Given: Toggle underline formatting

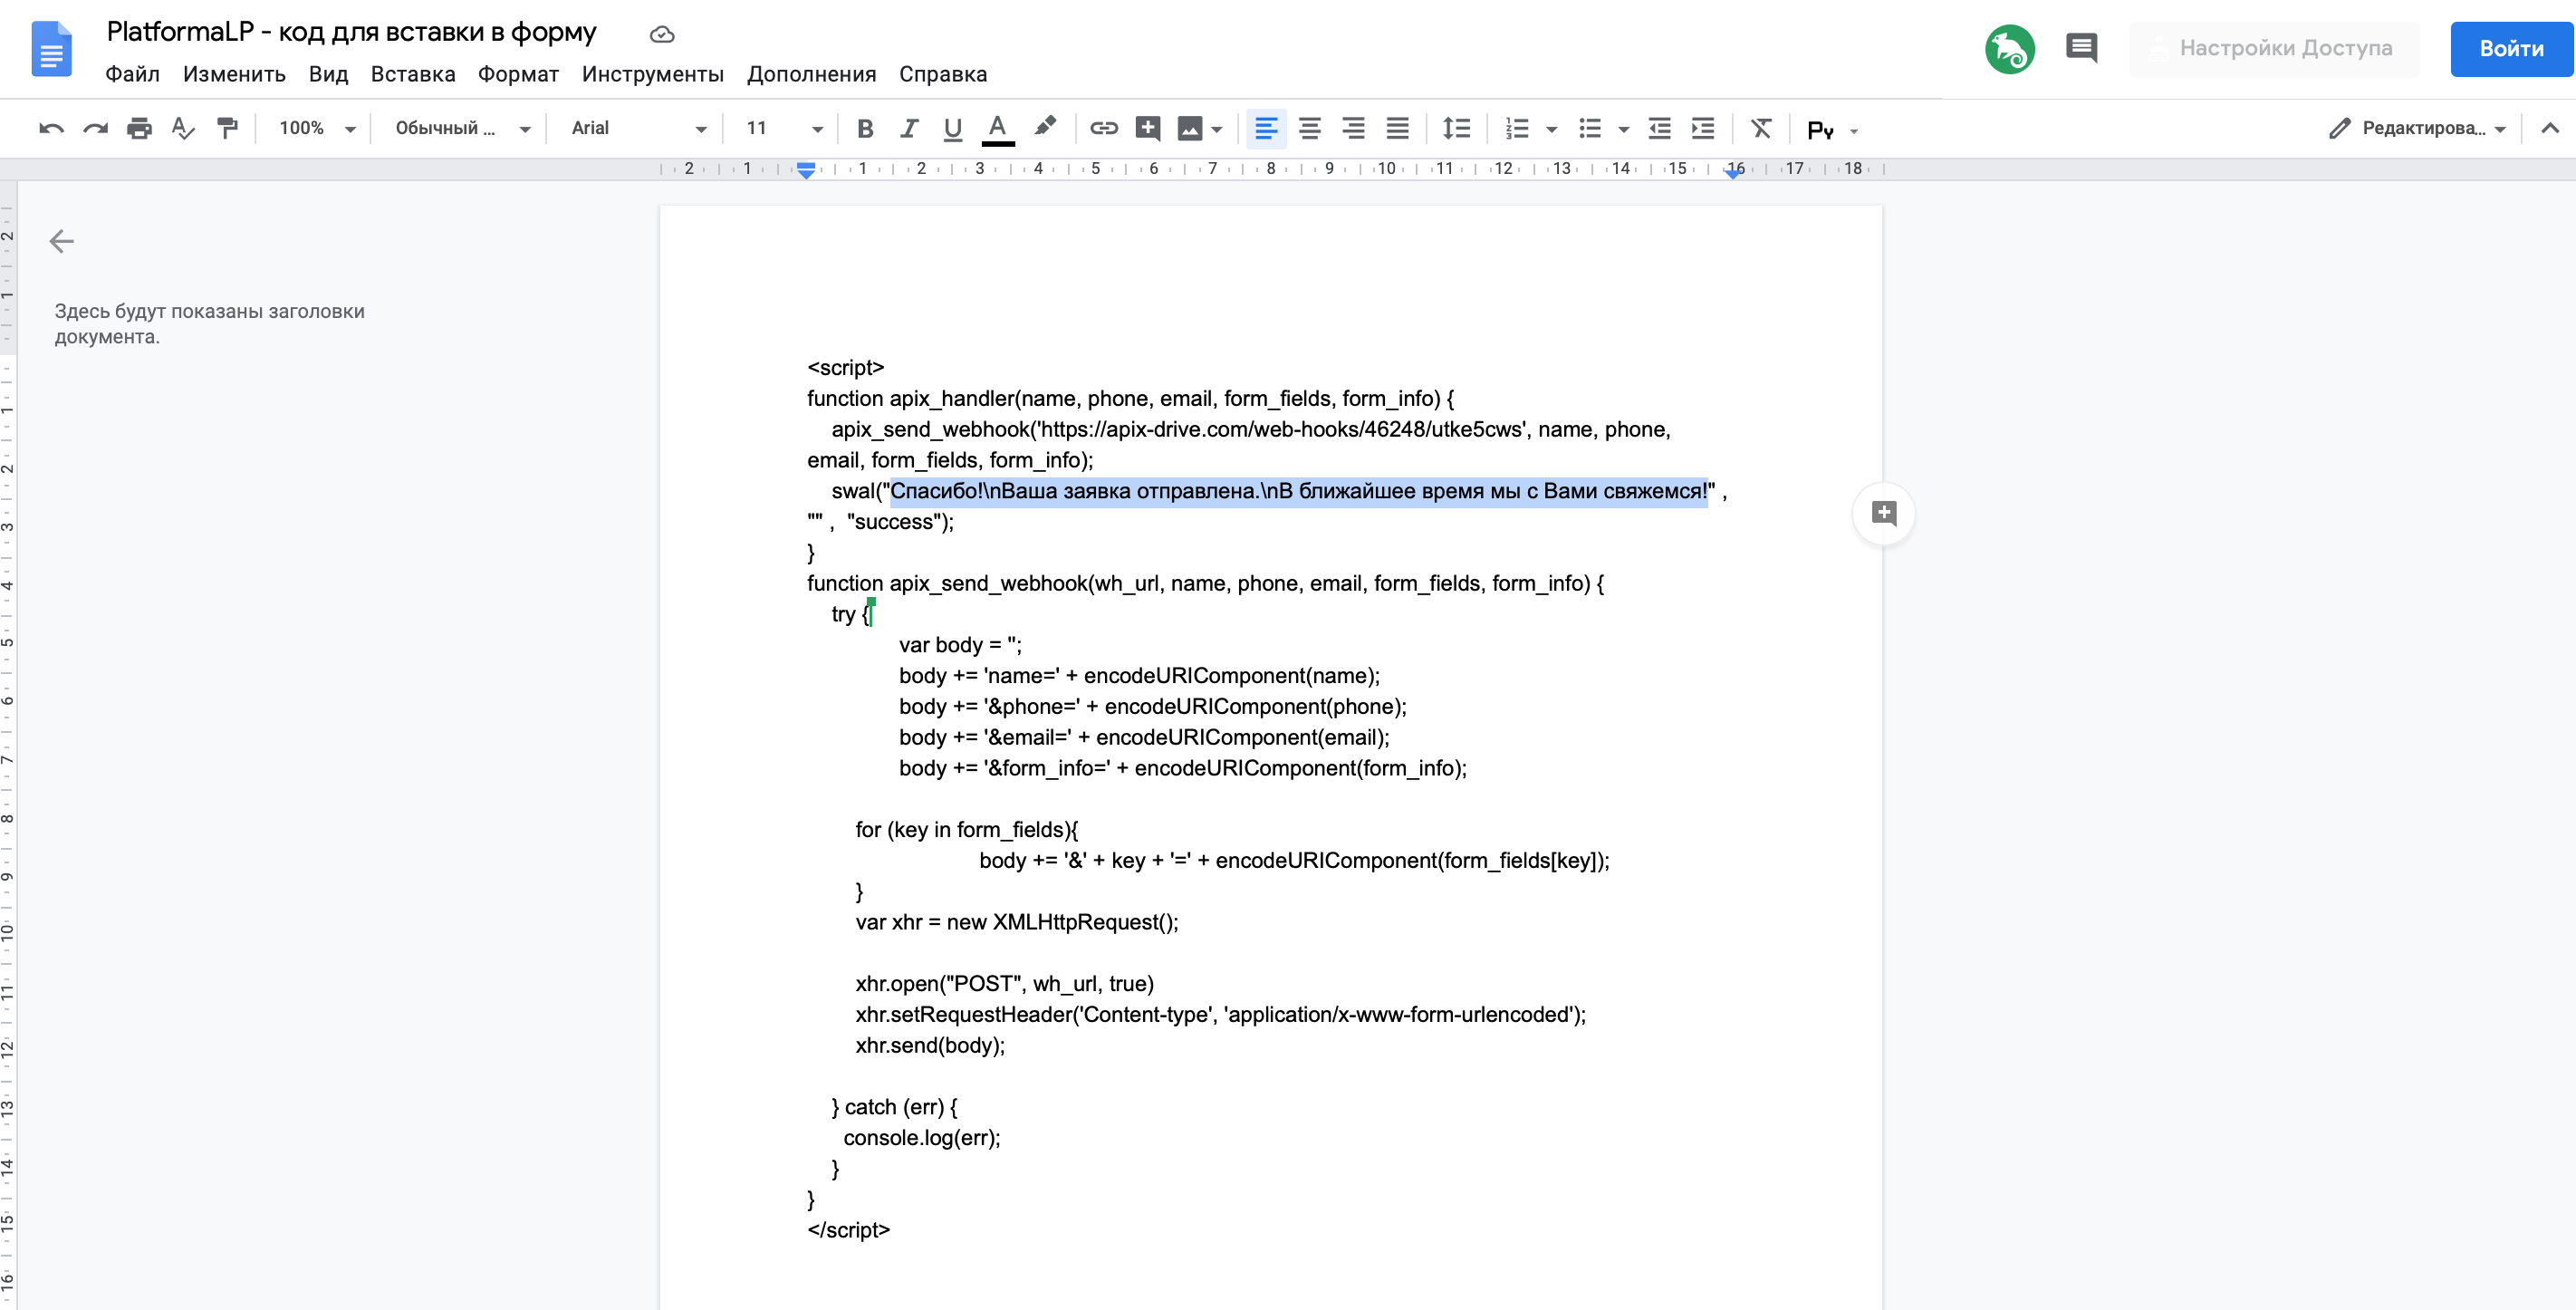Looking at the screenshot, I should (x=952, y=128).
